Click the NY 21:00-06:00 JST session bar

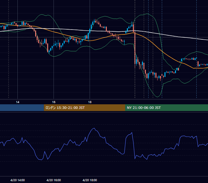166,108
